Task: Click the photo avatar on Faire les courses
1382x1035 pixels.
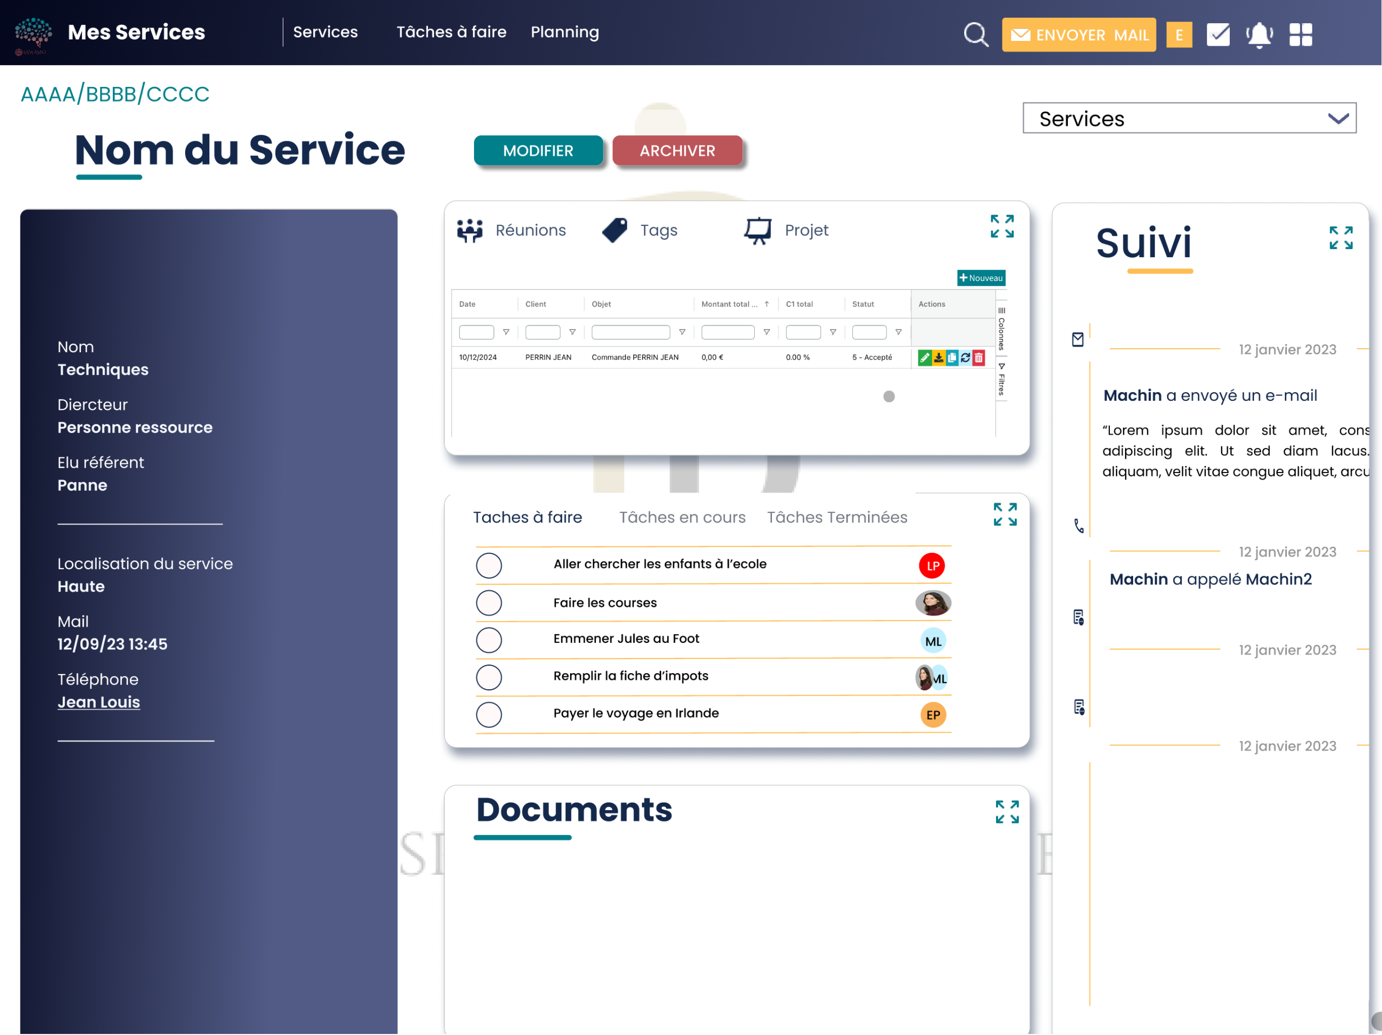Action: [933, 603]
